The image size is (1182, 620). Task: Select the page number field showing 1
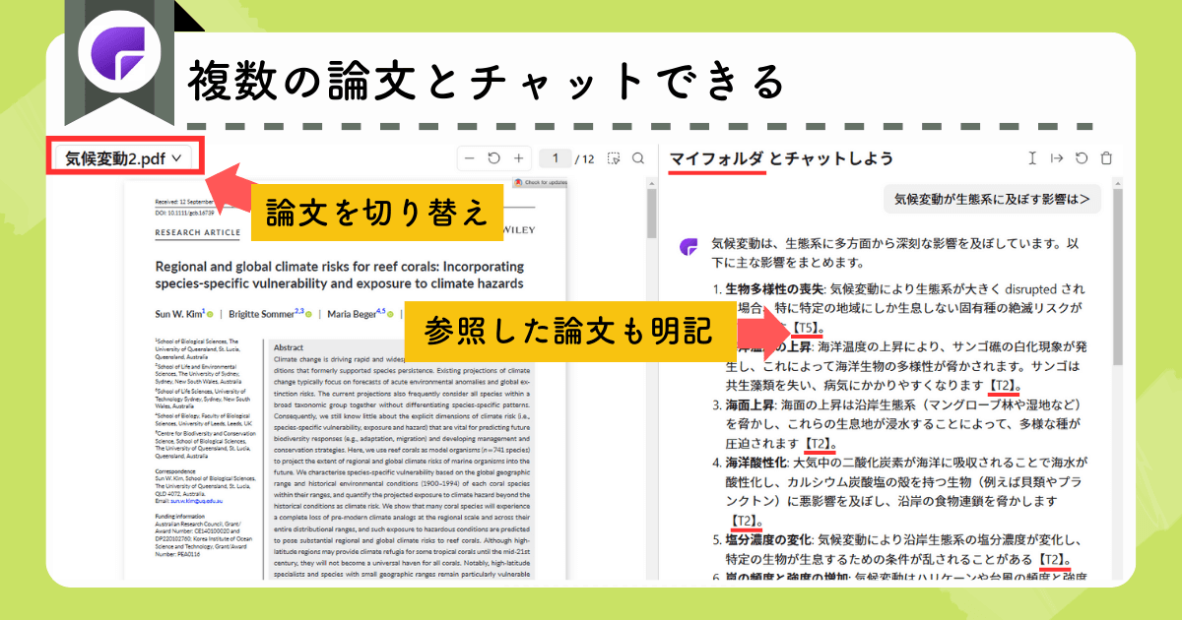click(557, 158)
